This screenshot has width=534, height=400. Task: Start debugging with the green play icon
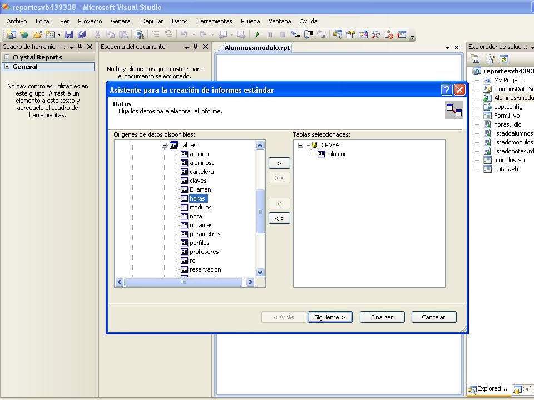pyautogui.click(x=258, y=34)
